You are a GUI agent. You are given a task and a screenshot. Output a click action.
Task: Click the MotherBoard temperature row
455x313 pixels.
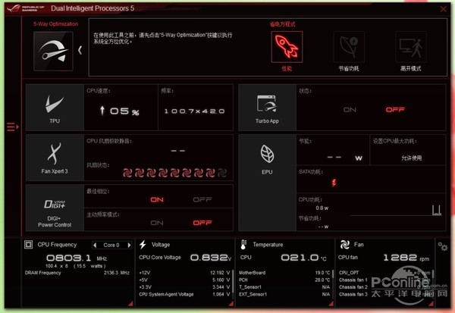click(284, 273)
